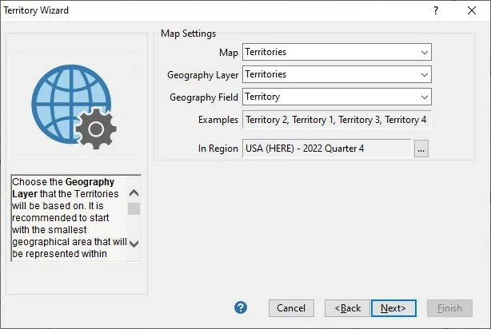This screenshot has height=329, width=491.
Task: Click the Map Settings group label
Action: pyautogui.click(x=188, y=34)
